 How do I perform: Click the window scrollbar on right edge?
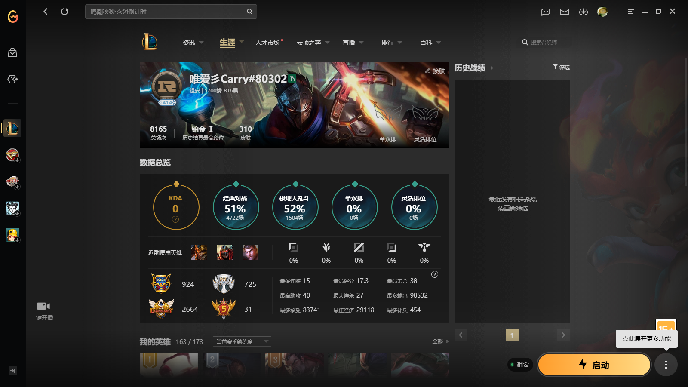[x=686, y=121]
